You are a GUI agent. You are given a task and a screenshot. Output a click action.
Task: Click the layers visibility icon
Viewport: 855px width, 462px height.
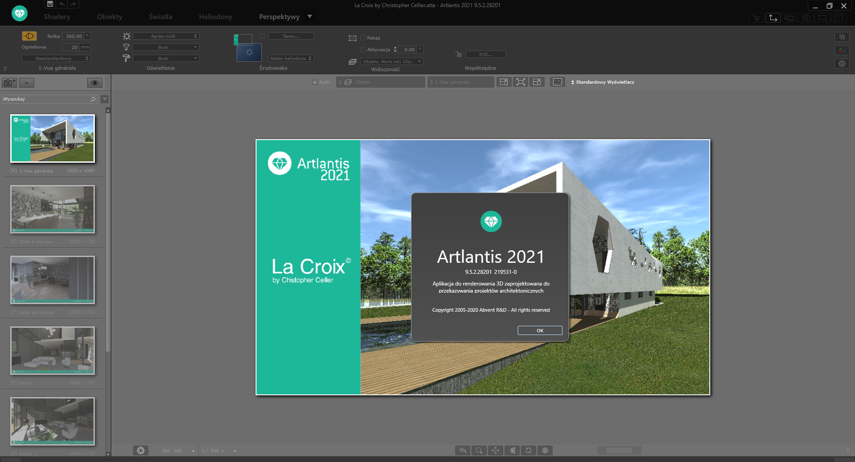(x=353, y=62)
